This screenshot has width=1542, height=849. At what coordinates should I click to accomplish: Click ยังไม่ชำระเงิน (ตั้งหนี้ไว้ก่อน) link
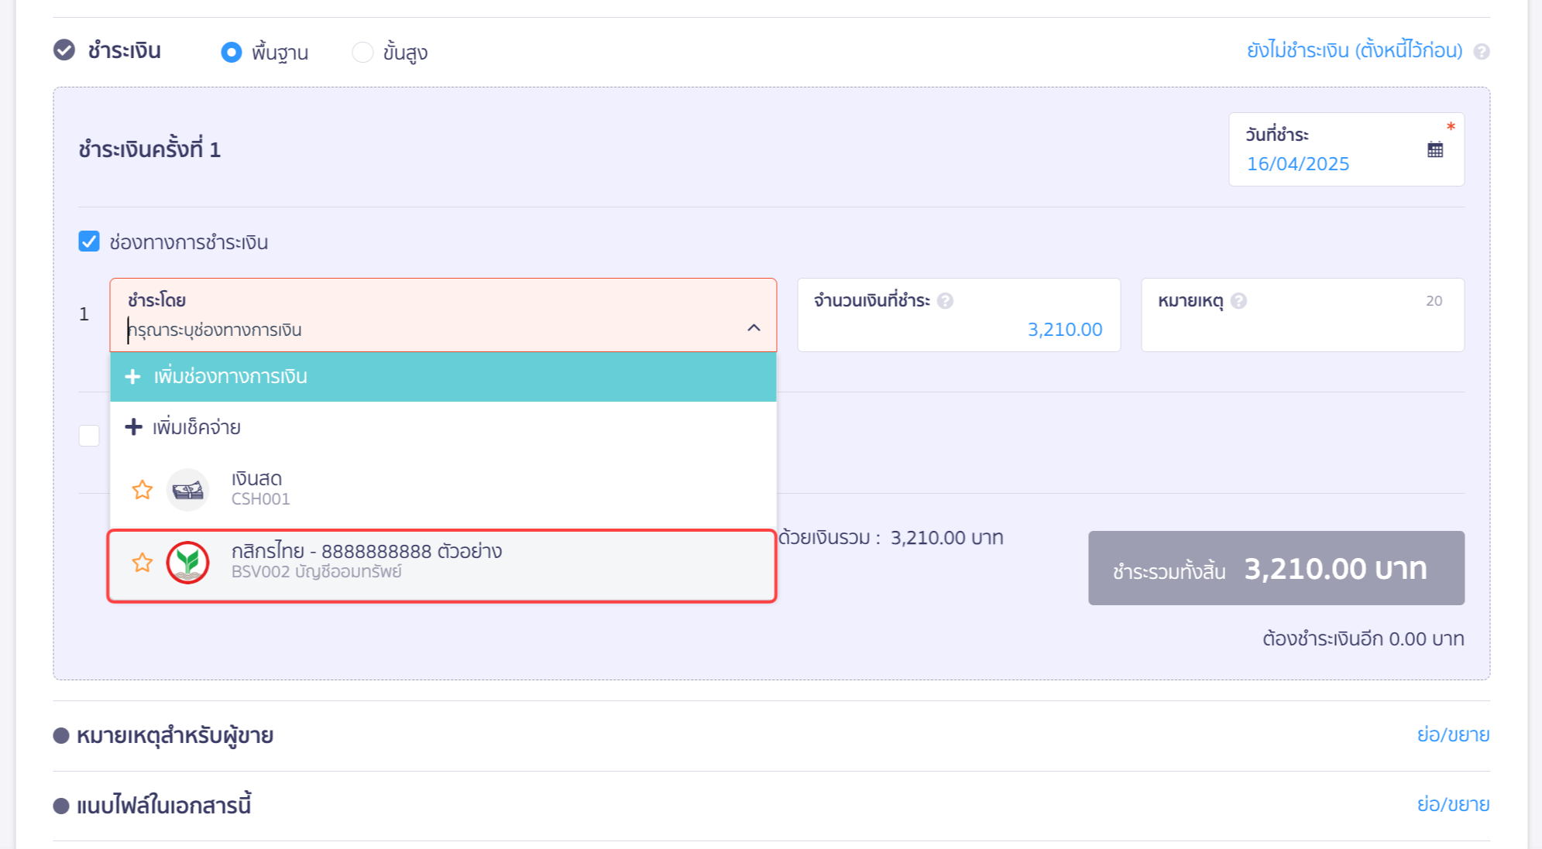(x=1355, y=51)
